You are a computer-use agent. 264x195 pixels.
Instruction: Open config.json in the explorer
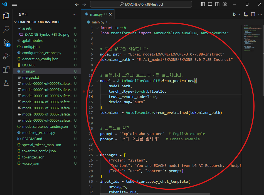(47, 47)
